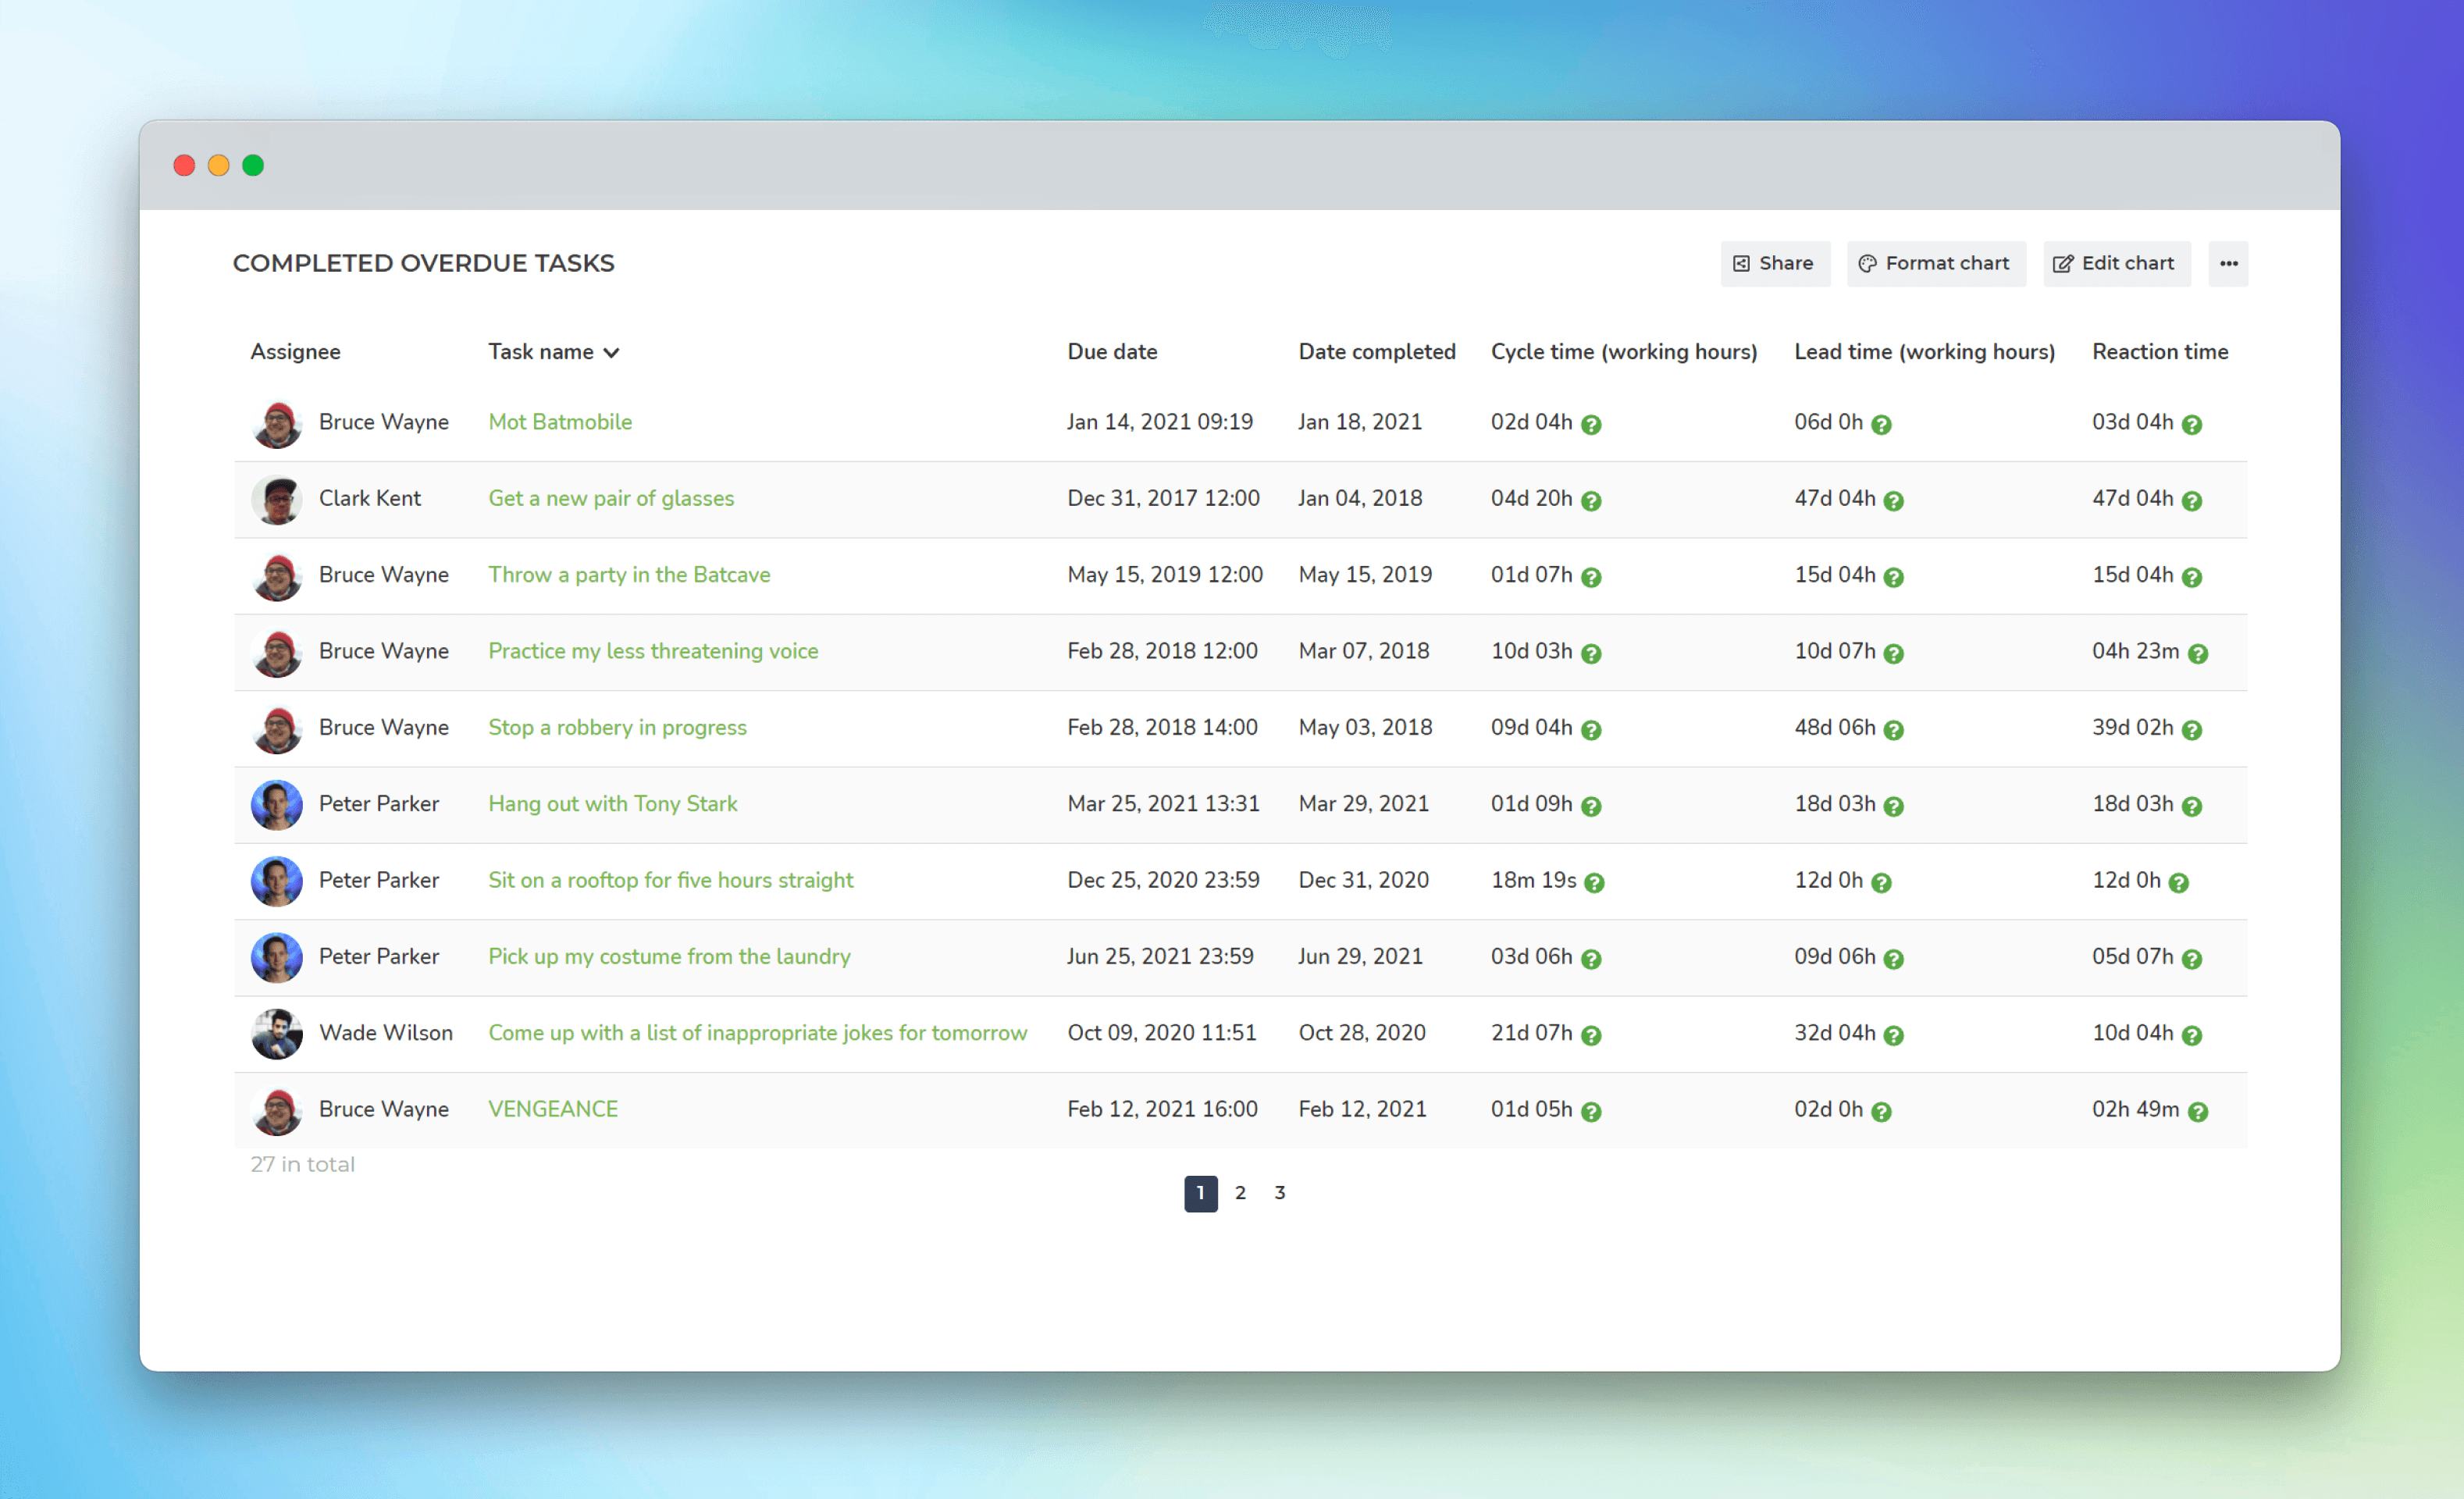This screenshot has height=1499, width=2464.
Task: Open Throw a party in the Batcave
Action: coord(629,575)
